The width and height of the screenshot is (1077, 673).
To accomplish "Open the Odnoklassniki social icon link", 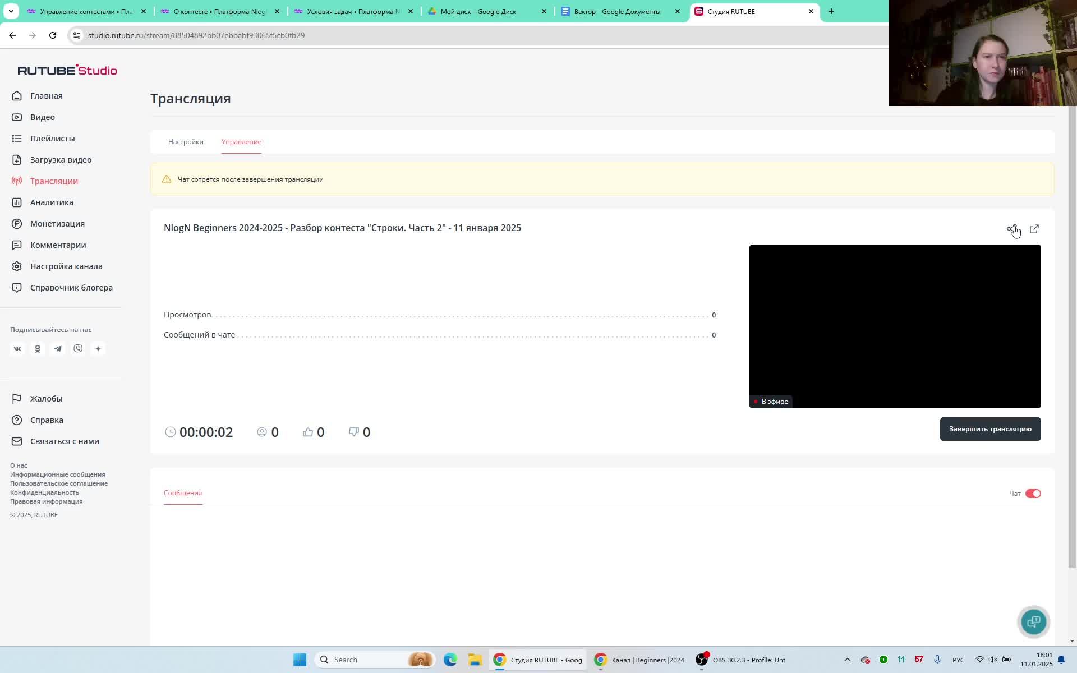I will 38,349.
